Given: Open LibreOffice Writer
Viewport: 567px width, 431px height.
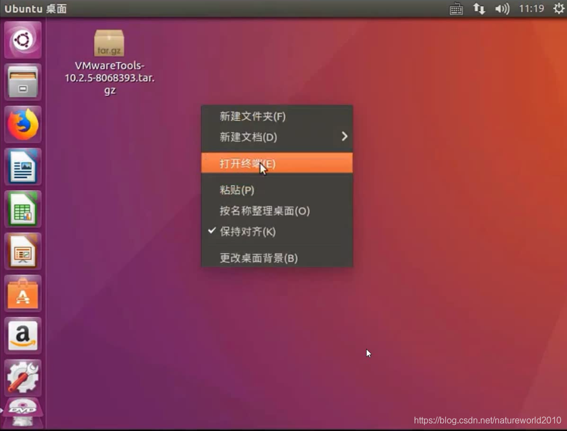Looking at the screenshot, I should tap(23, 166).
